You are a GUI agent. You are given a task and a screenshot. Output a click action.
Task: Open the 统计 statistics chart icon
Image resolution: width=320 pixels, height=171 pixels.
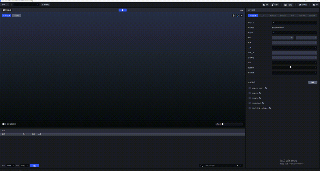click(315, 5)
